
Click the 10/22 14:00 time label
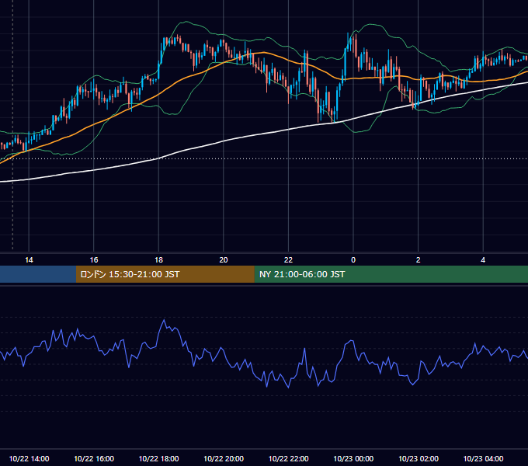(29, 458)
